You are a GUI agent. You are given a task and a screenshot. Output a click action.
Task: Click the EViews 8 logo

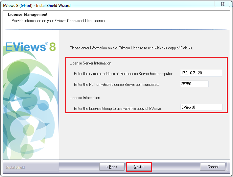coord(31,47)
